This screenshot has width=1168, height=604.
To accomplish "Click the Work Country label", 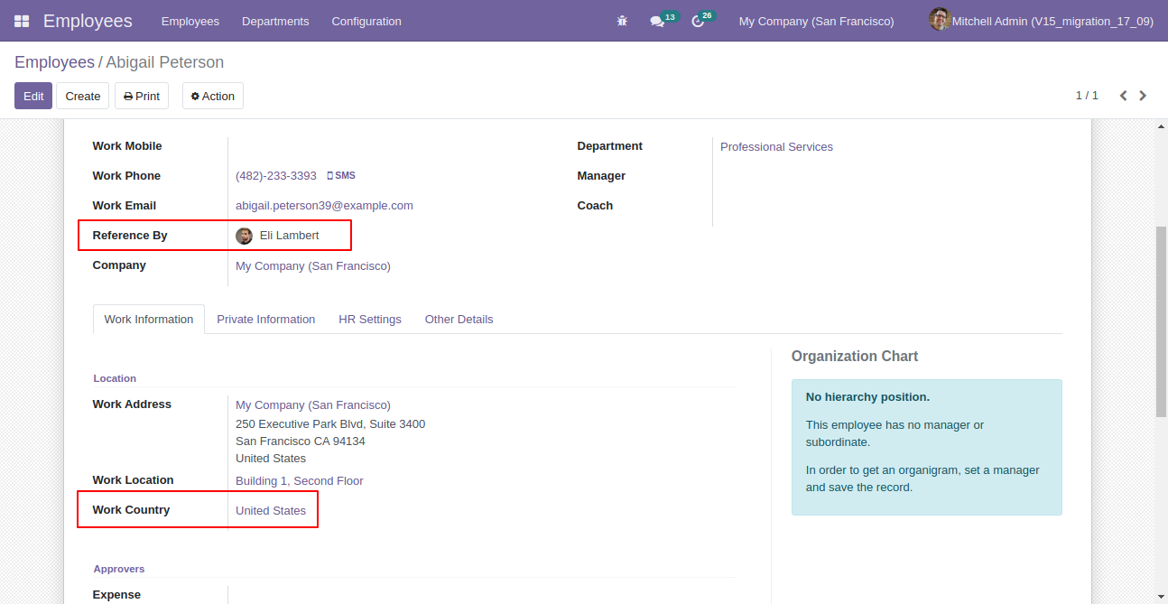I will click(x=131, y=510).
